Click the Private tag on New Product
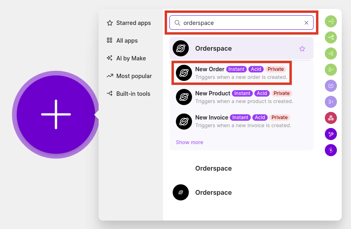Screen dimensions: 351x229 pyautogui.click(x=282, y=93)
